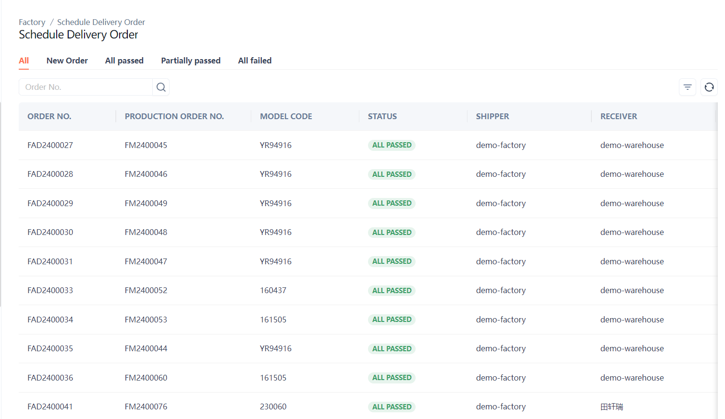Click the PRODUCTION ORDER NO. column header
725x419 pixels.
(174, 116)
